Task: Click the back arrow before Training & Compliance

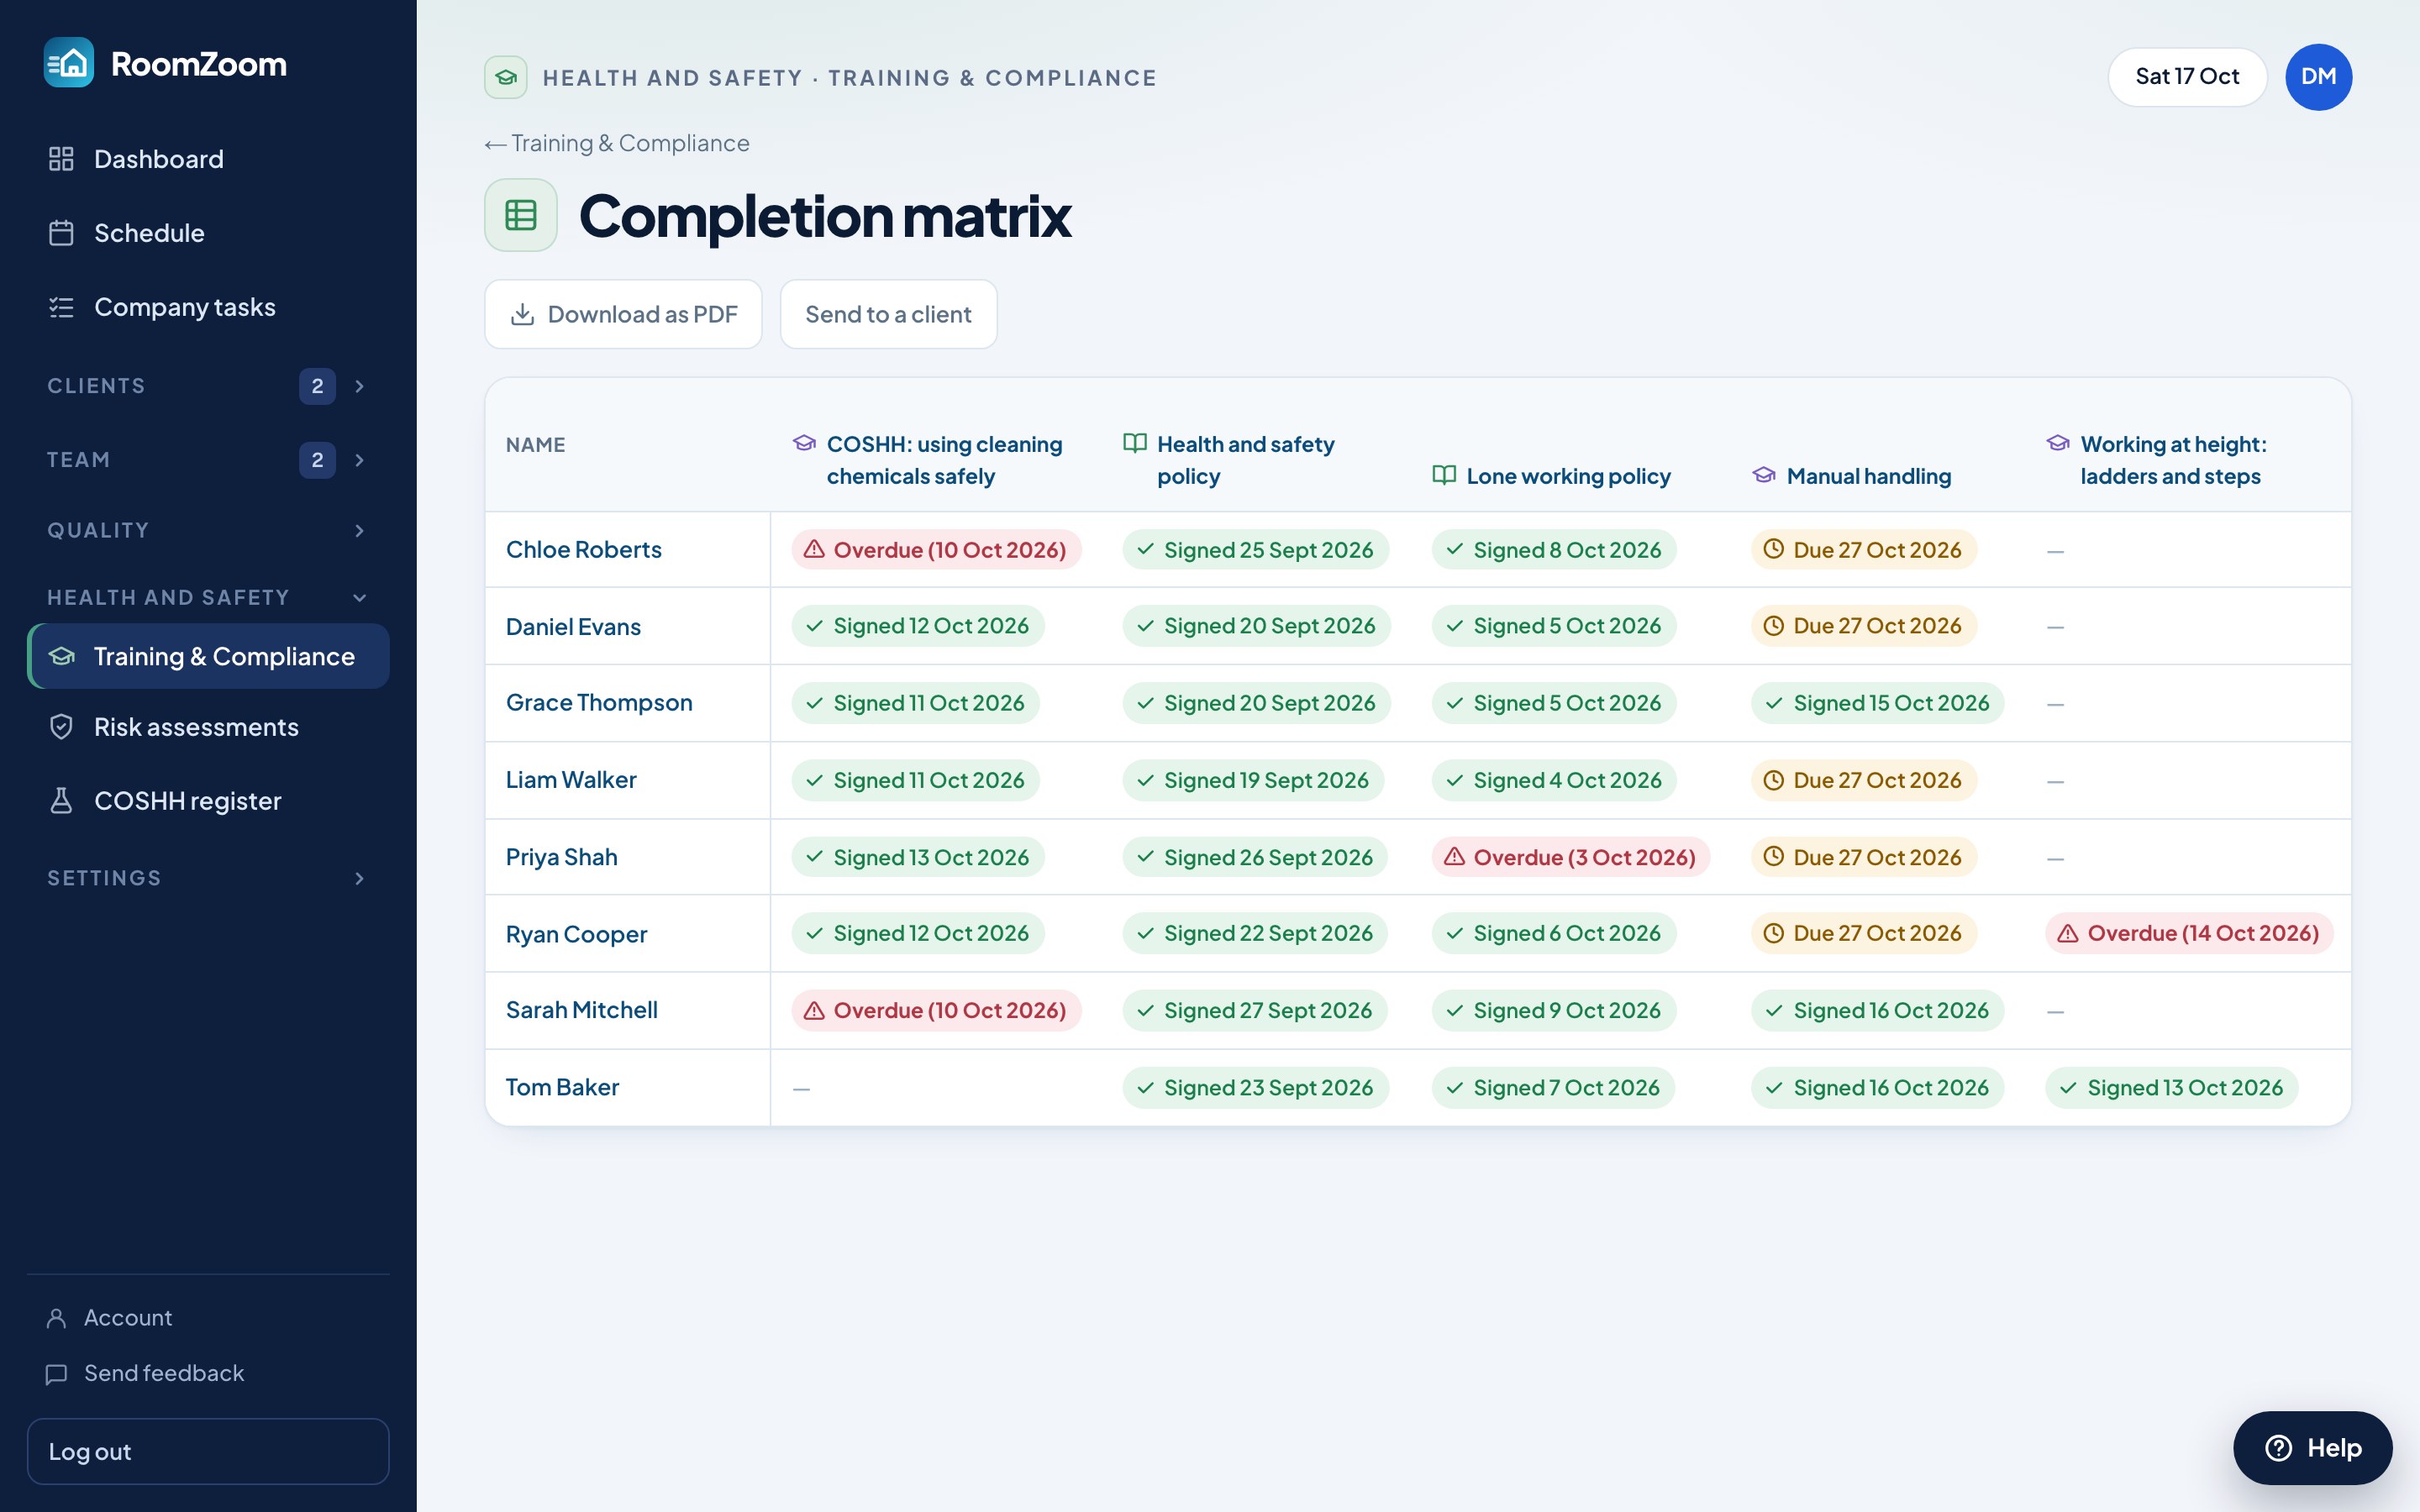Action: coord(495,145)
